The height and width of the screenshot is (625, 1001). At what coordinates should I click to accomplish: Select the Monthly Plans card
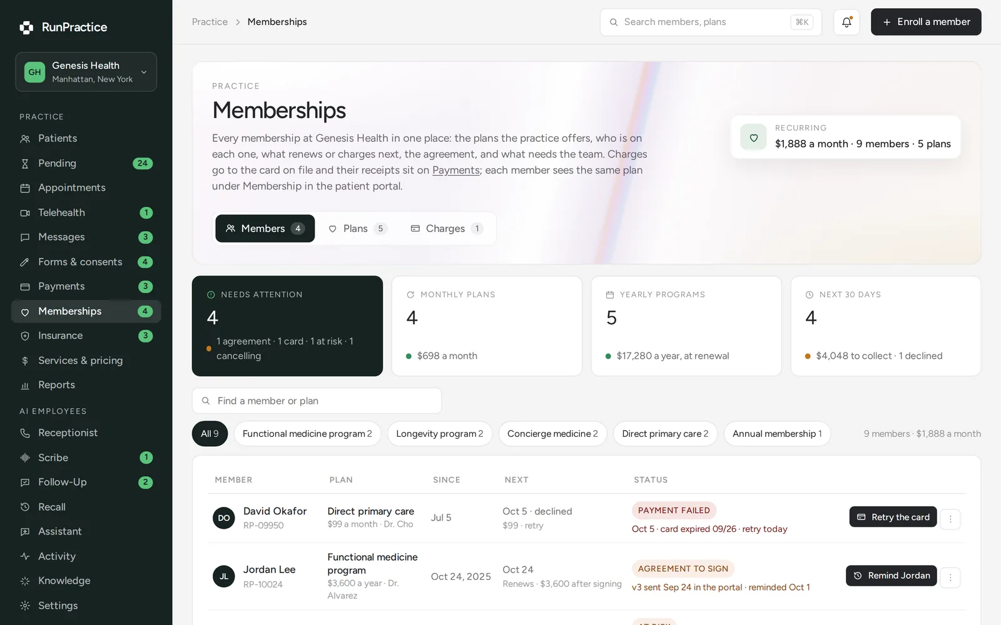pyautogui.click(x=487, y=326)
